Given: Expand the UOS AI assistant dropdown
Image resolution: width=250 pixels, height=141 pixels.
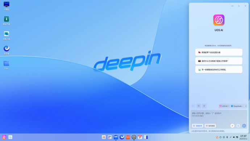Looking at the screenshot, I should (x=224, y=106).
